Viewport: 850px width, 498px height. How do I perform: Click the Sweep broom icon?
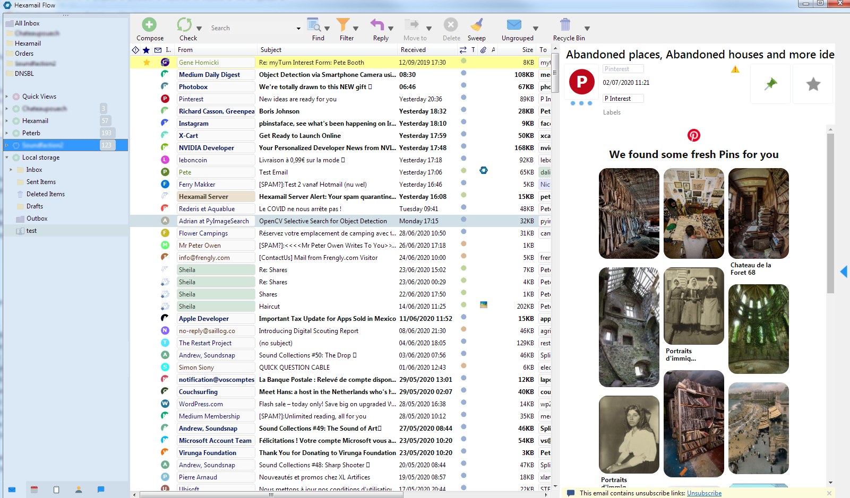(x=476, y=25)
